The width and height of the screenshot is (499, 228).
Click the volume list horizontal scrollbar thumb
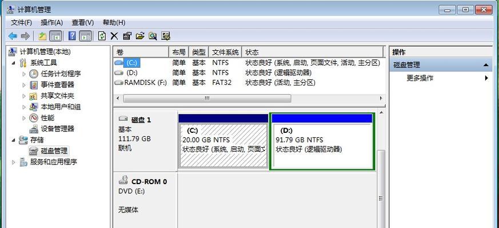click(x=207, y=98)
